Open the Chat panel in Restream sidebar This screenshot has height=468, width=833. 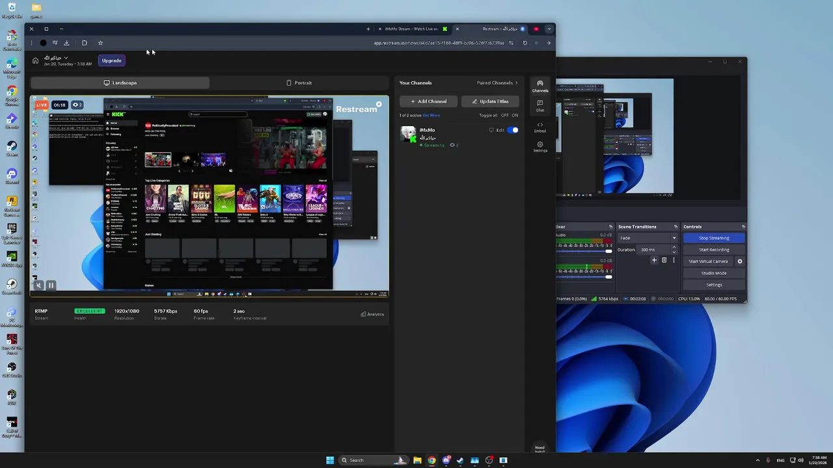pyautogui.click(x=540, y=106)
